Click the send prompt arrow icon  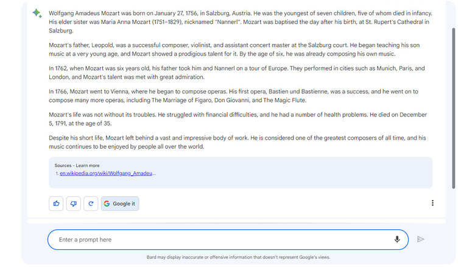[x=420, y=240]
